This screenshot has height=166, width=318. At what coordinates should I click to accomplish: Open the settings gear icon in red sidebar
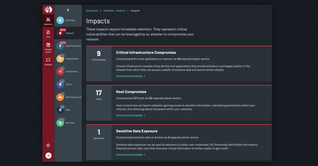48,145
